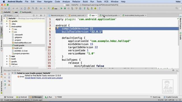Image resolution: width=182 pixels, height=102 pixels.
Task: Open the app run configuration dropdown
Action: click(x=56, y=8)
